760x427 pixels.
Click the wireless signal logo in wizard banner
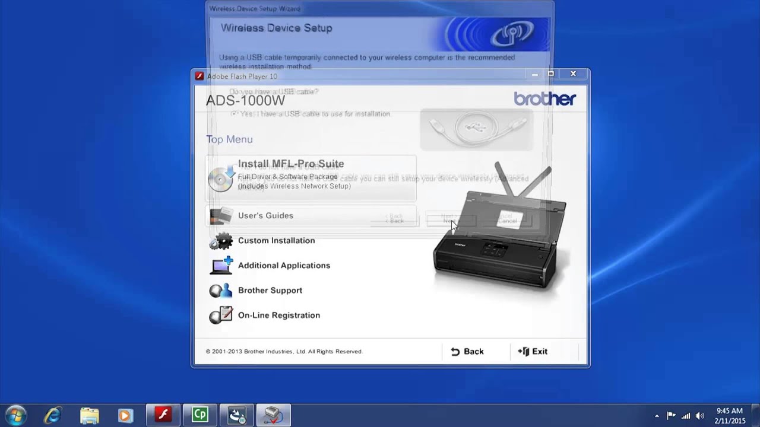click(512, 33)
